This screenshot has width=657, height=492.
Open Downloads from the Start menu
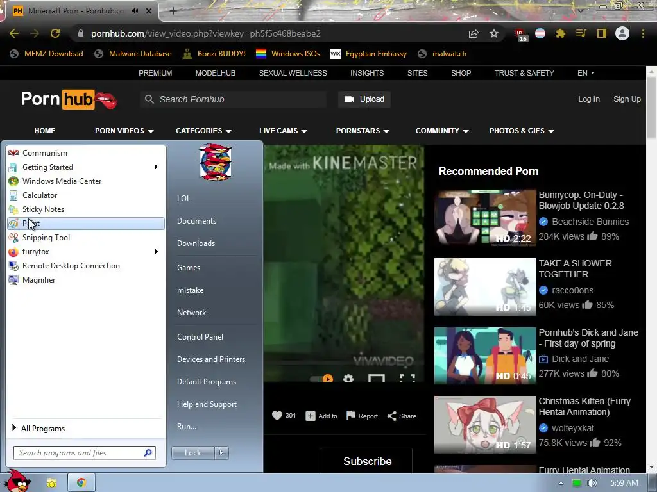click(196, 243)
